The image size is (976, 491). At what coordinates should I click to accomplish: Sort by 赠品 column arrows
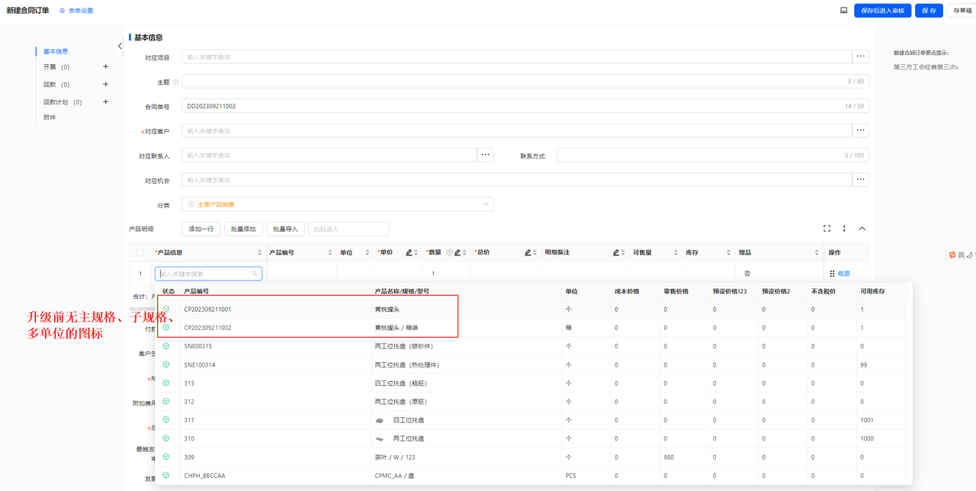pos(817,252)
